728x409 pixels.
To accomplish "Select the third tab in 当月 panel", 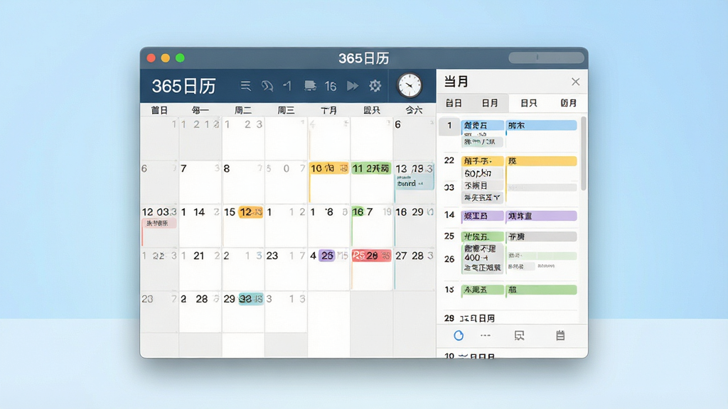I will pos(528,103).
